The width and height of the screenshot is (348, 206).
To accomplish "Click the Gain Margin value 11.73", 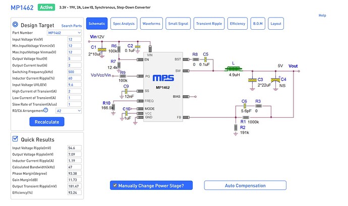I will [74, 180].
